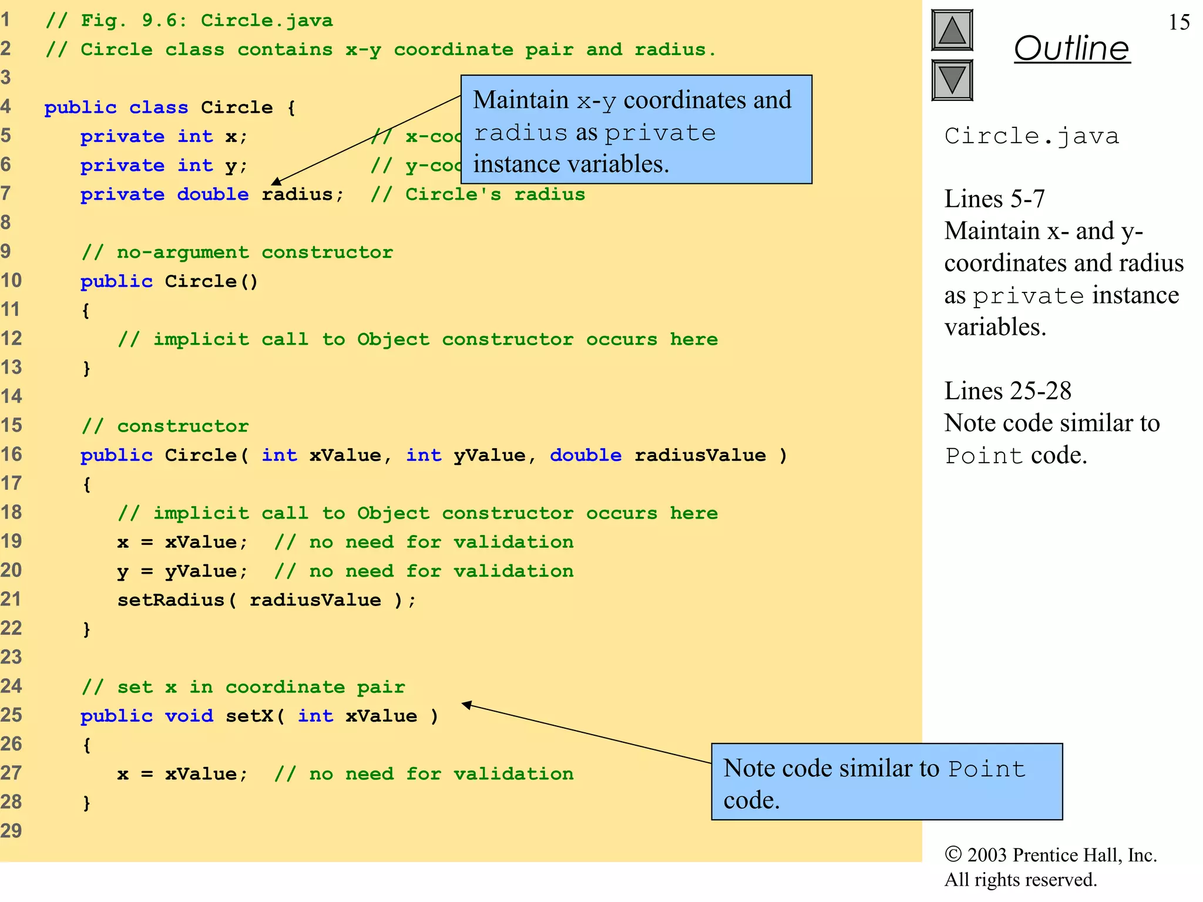Click slide page number 15
This screenshot has height=902, width=1203.
(x=1178, y=22)
